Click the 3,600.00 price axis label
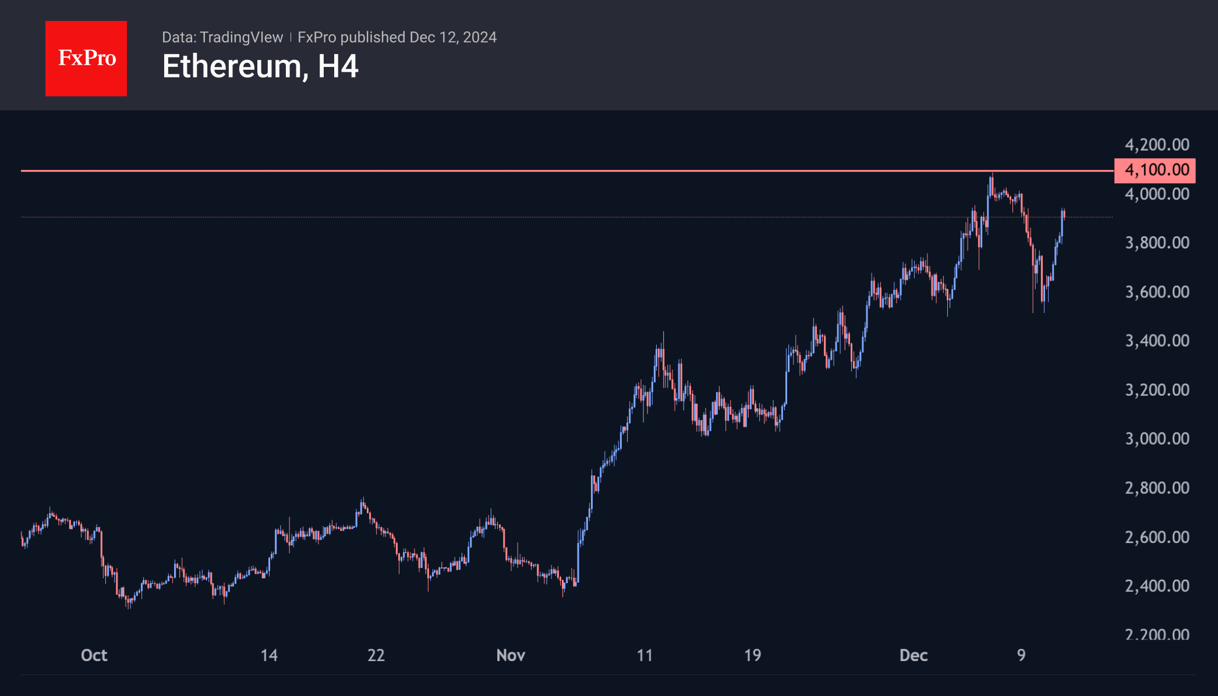Viewport: 1218px width, 696px height. pos(1157,292)
